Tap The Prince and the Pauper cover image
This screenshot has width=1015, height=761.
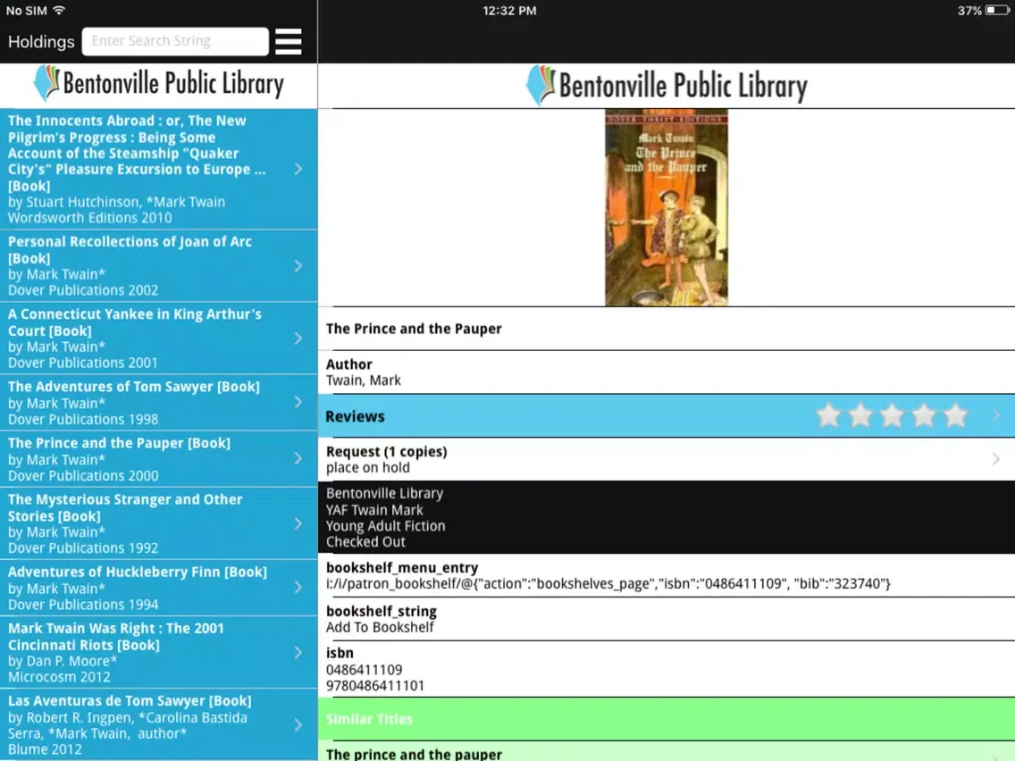pos(667,207)
